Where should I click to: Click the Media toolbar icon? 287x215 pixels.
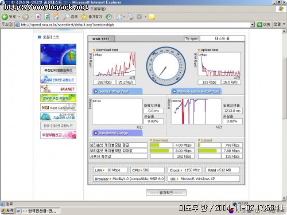pos(109,17)
